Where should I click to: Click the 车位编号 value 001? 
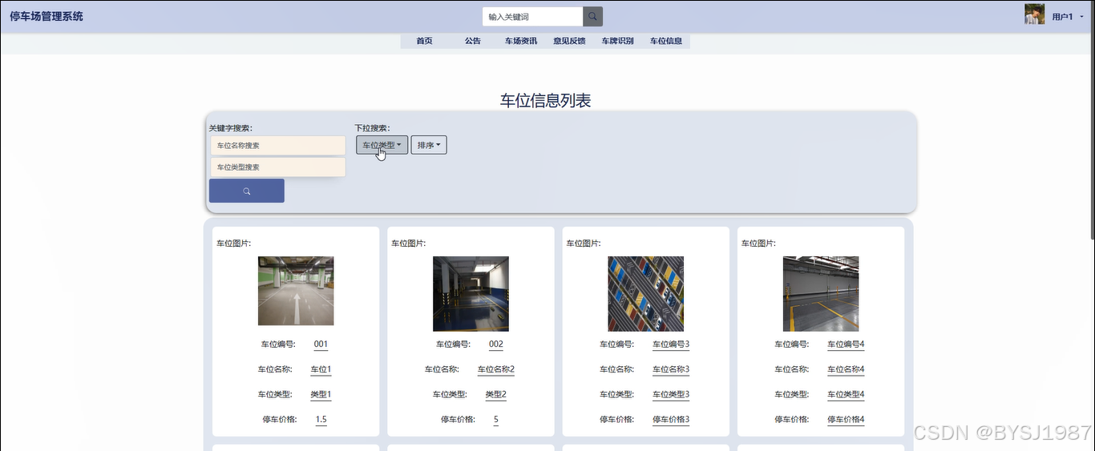(321, 344)
